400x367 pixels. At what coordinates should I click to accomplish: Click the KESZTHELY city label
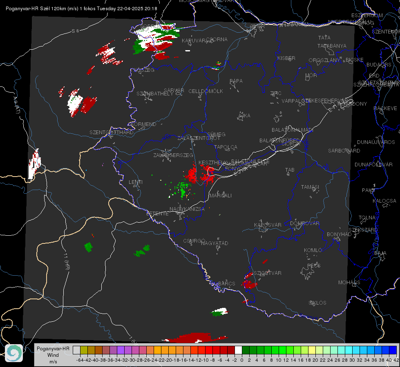click(212, 162)
